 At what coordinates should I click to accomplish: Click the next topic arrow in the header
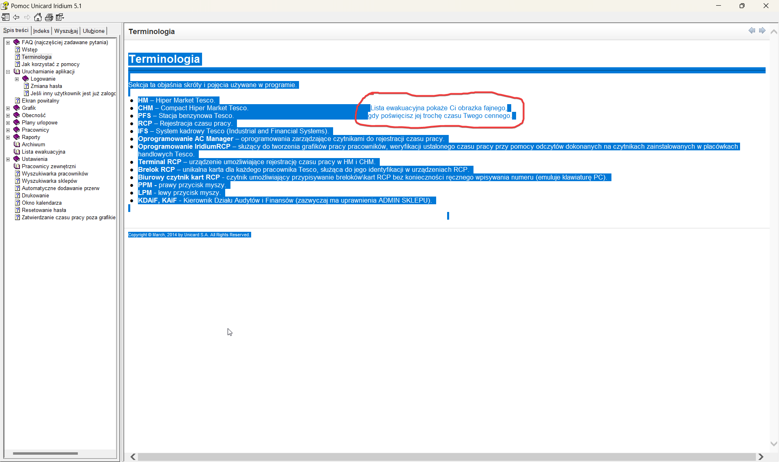pyautogui.click(x=762, y=30)
